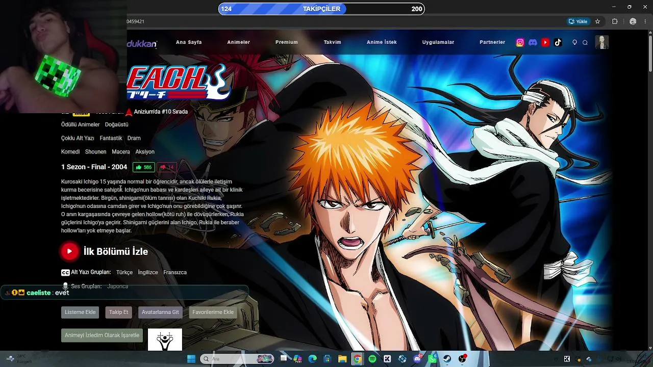The height and width of the screenshot is (367, 653).
Task: Click the Alt Yazı Grupları CC icon
Action: click(65, 273)
